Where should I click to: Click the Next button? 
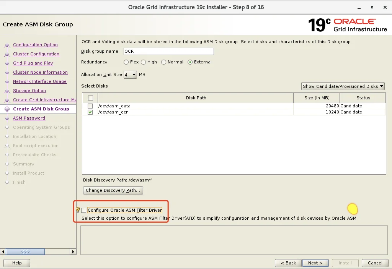(x=315, y=263)
